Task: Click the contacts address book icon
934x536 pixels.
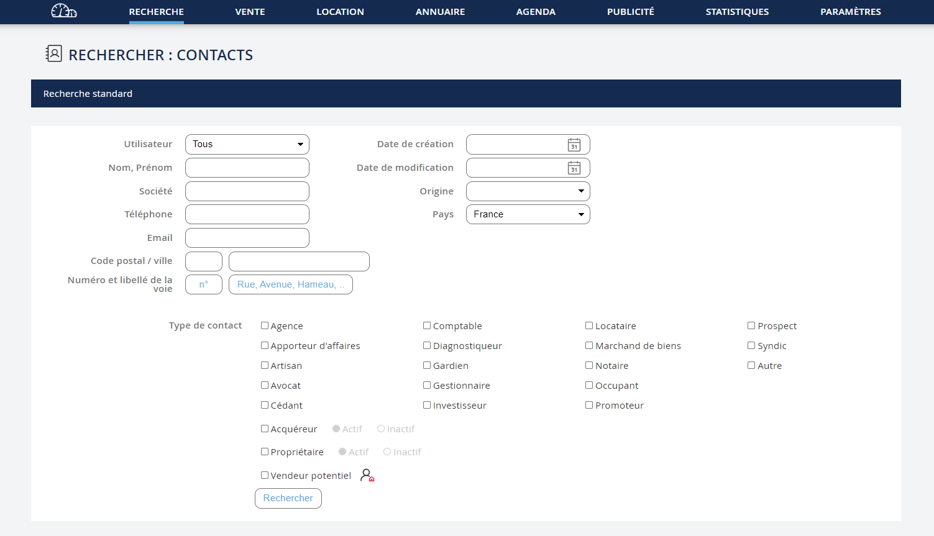Action: pyautogui.click(x=54, y=54)
